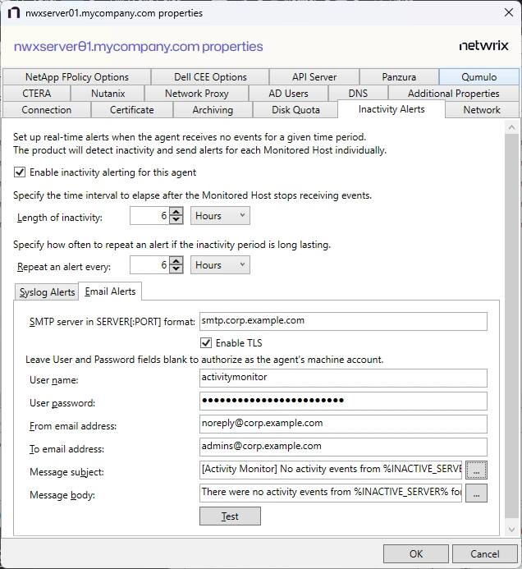The image size is (522, 569).
Task: Select the Inactivity Alerts tab
Action: 391,109
